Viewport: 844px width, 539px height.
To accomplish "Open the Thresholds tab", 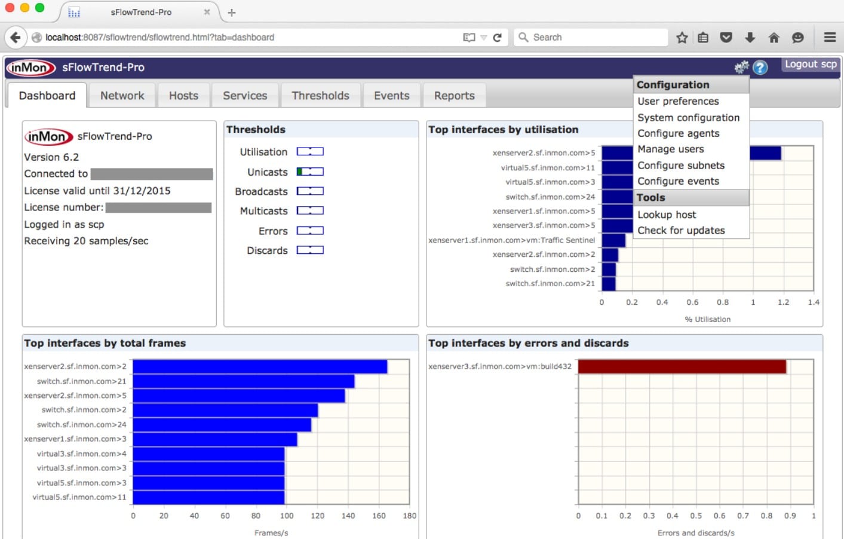I will click(320, 96).
